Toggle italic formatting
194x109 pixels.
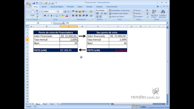(x=48, y=15)
